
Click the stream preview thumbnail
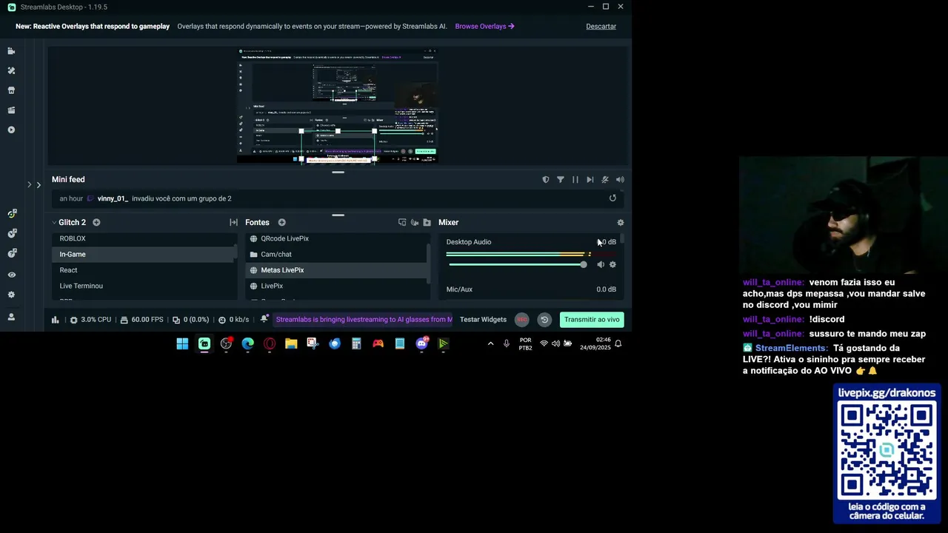tap(338, 105)
